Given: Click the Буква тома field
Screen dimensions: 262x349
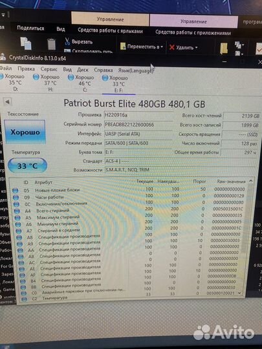Looking at the screenshot, I should pyautogui.click(x=138, y=153).
